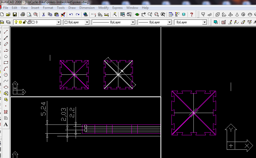
Task: Click the red Help question mark
Action: click(x=192, y=14)
